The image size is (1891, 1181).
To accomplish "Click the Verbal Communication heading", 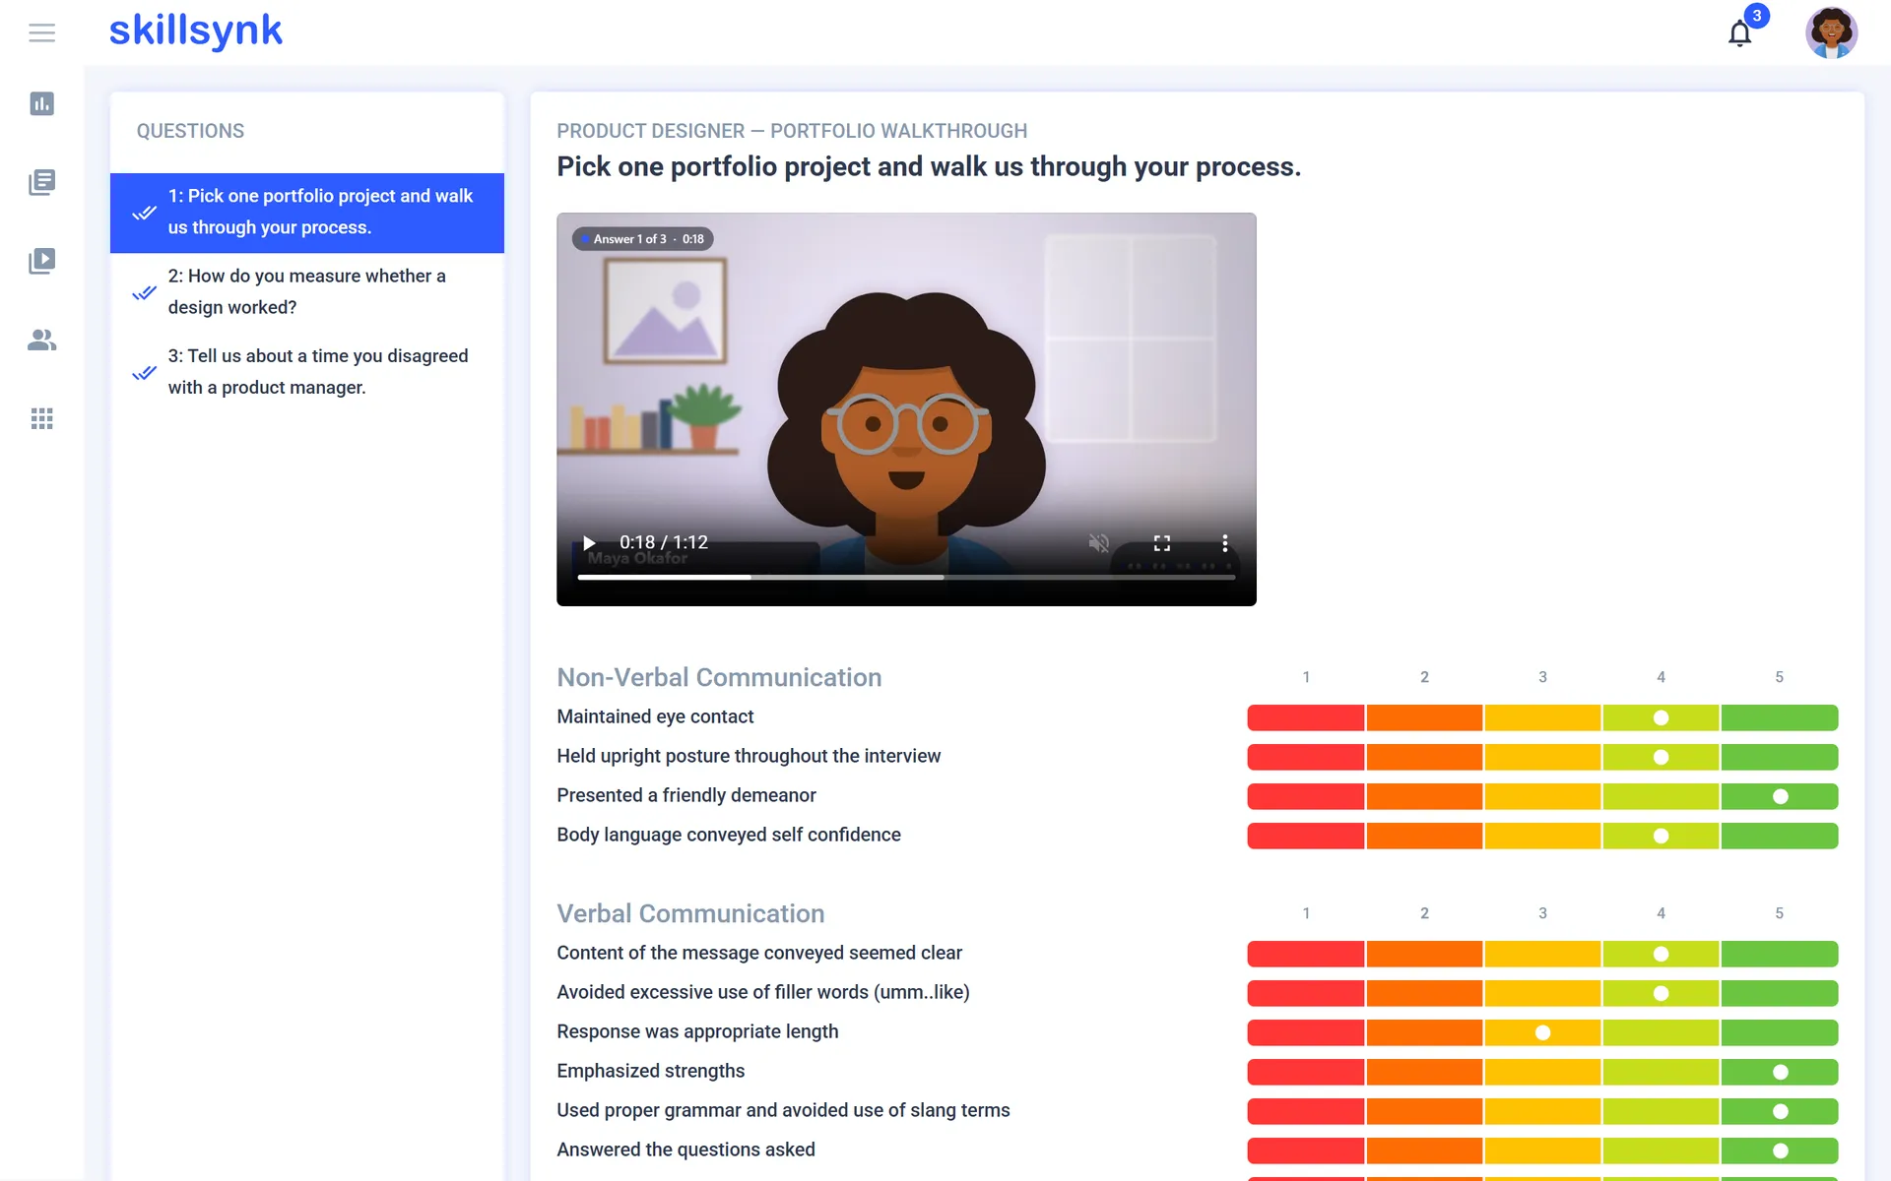I will pyautogui.click(x=690, y=913).
